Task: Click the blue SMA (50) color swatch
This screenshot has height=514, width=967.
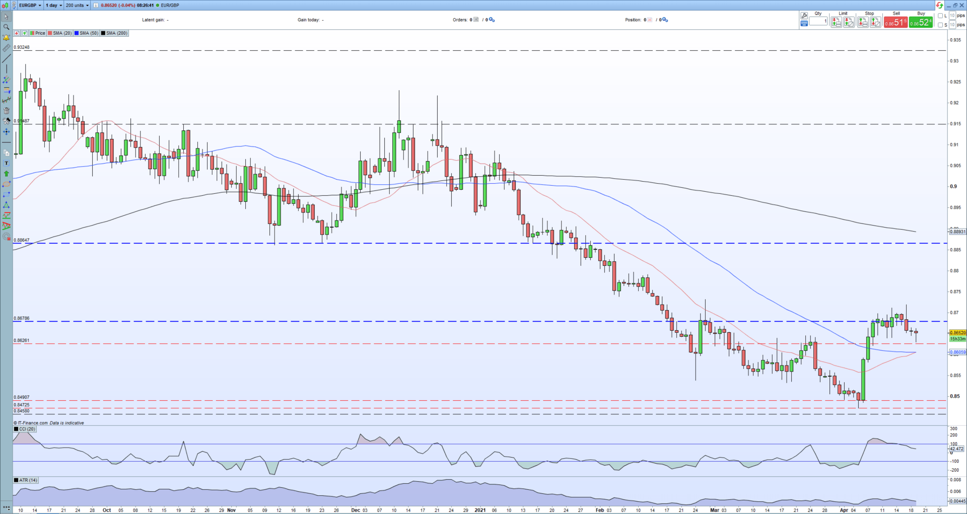Action: coord(77,33)
